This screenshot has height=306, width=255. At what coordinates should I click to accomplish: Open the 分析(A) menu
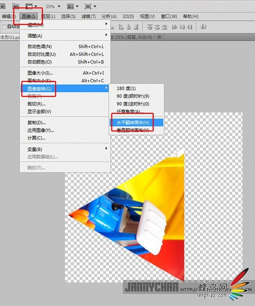[x=109, y=16]
